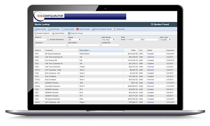The width and height of the screenshot is (210, 126).
Task: Click the Revised status link for quote 1247.2
Action: 150,70
